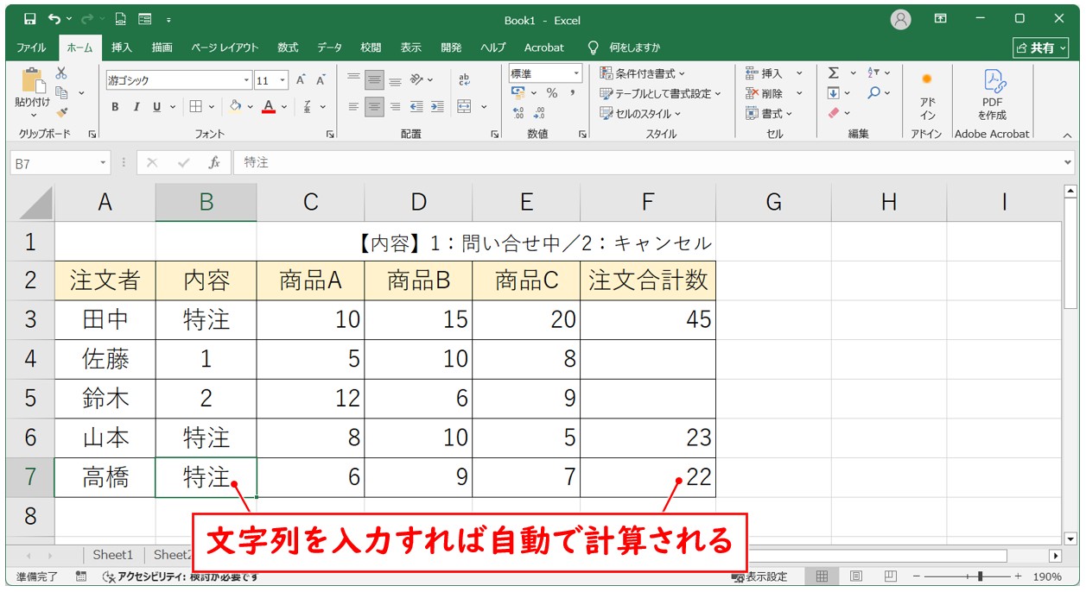
Task: Click the Cut scissors icon
Action: [61, 74]
